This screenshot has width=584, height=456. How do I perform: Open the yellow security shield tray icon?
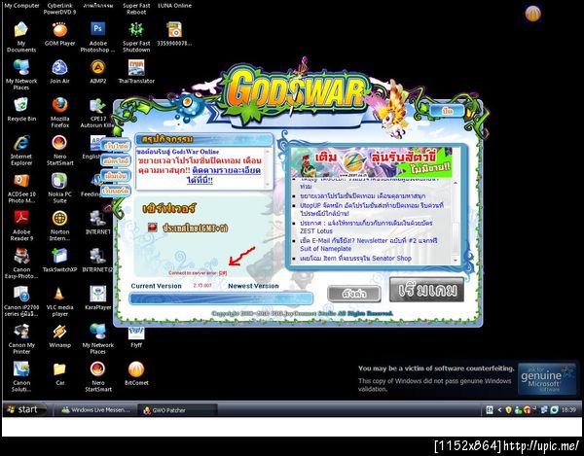click(x=508, y=410)
